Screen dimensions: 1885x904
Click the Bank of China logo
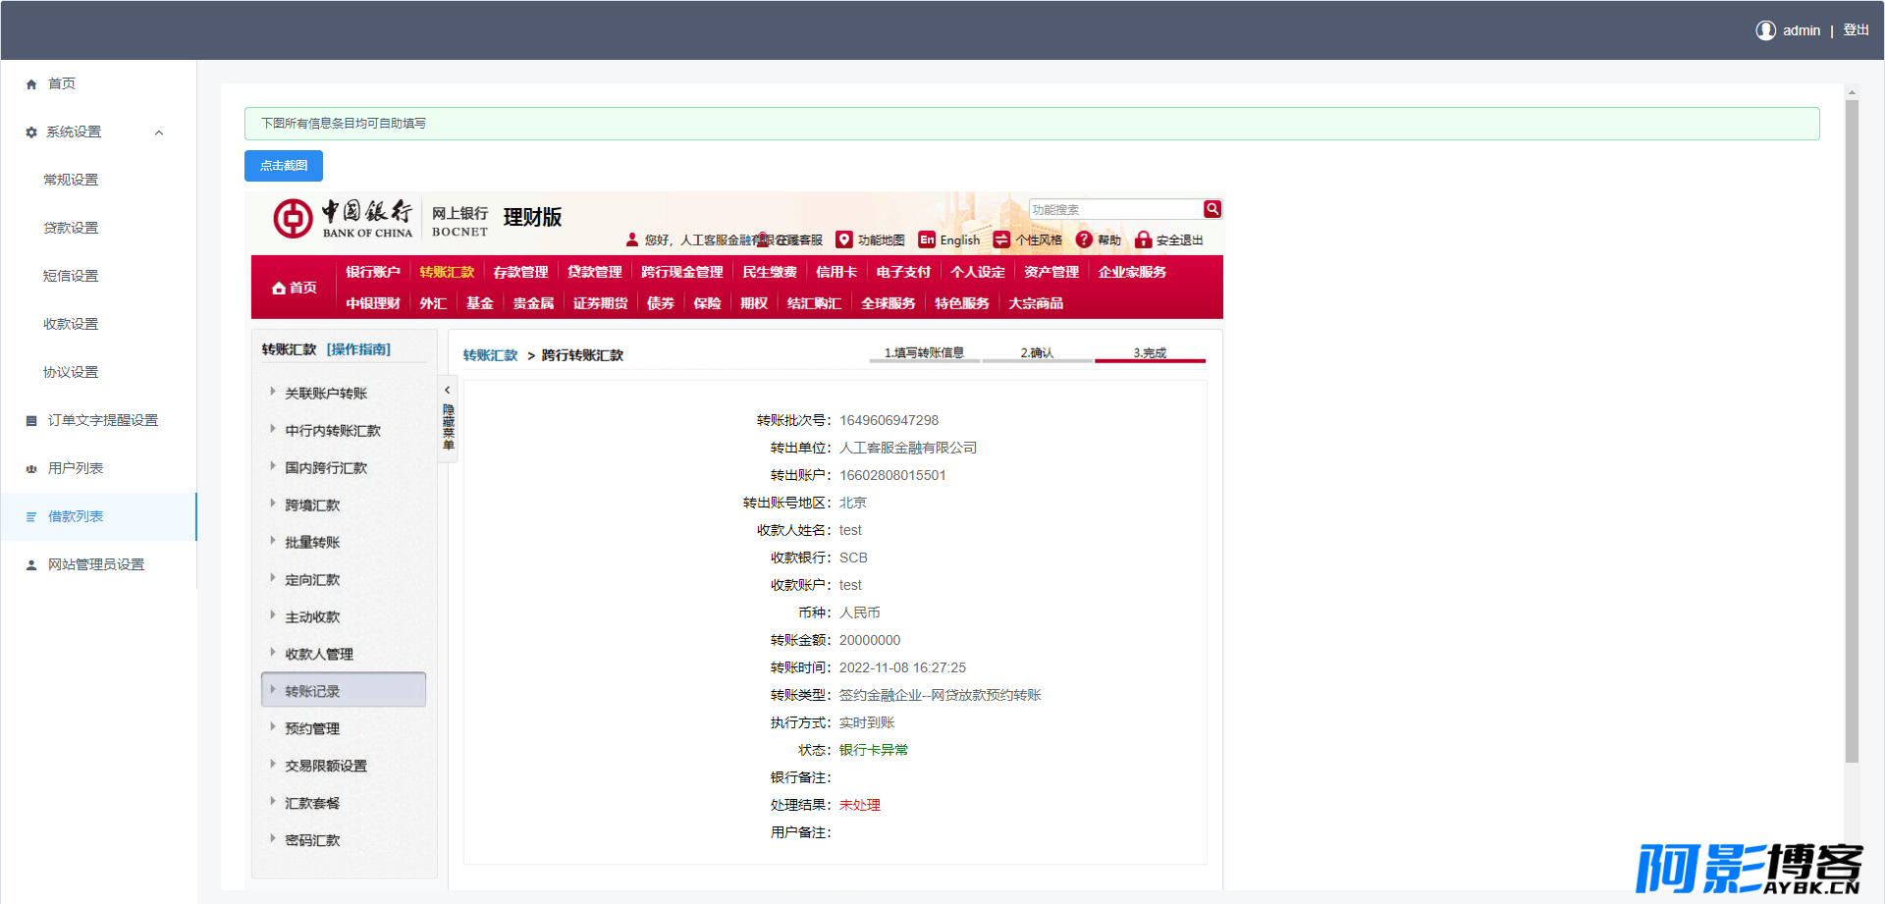tap(343, 218)
